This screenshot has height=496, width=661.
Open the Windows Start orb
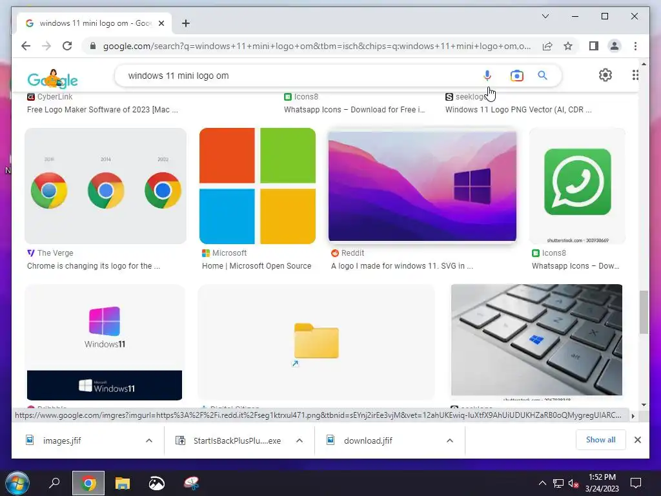pyautogui.click(x=17, y=483)
